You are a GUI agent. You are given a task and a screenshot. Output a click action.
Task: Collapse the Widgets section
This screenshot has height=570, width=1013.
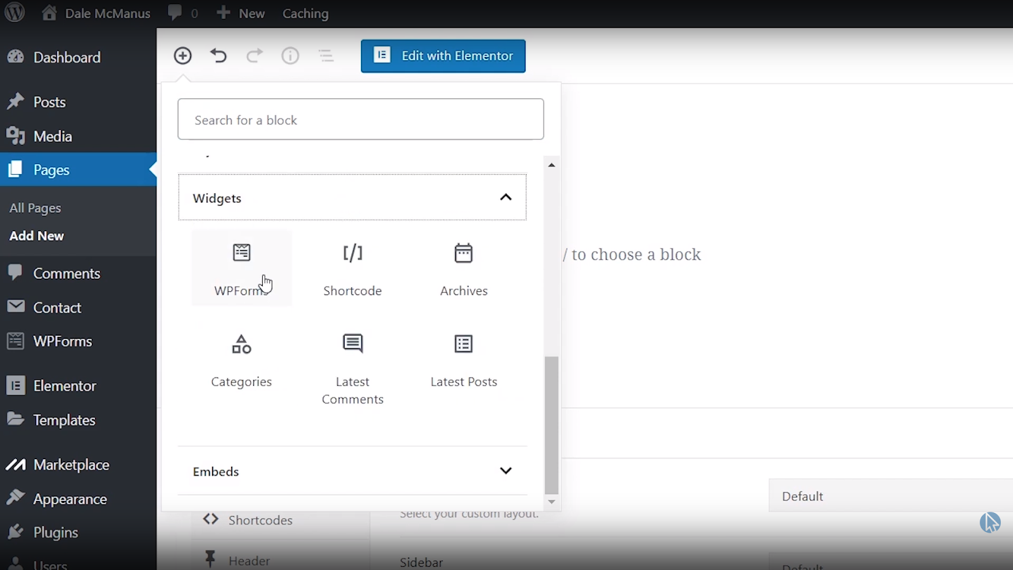tap(352, 198)
